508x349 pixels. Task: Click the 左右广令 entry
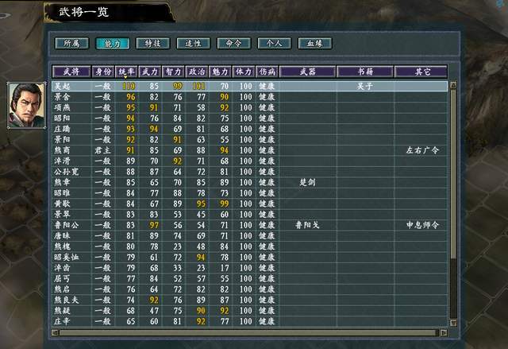pyautogui.click(x=422, y=150)
